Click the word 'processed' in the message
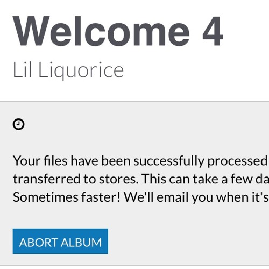This screenshot has height=269, width=269. tap(237, 161)
